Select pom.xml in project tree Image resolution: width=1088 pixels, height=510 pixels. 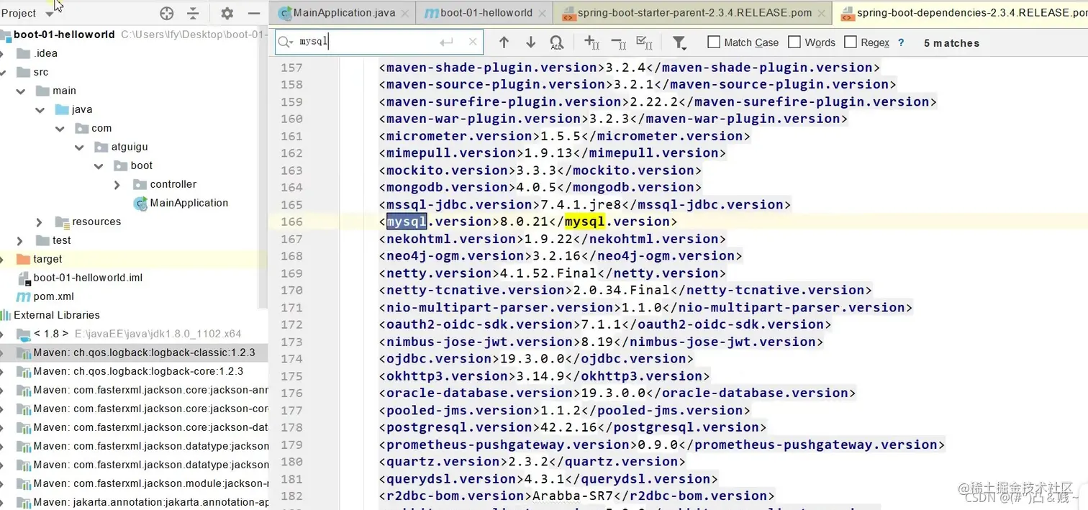pos(53,296)
